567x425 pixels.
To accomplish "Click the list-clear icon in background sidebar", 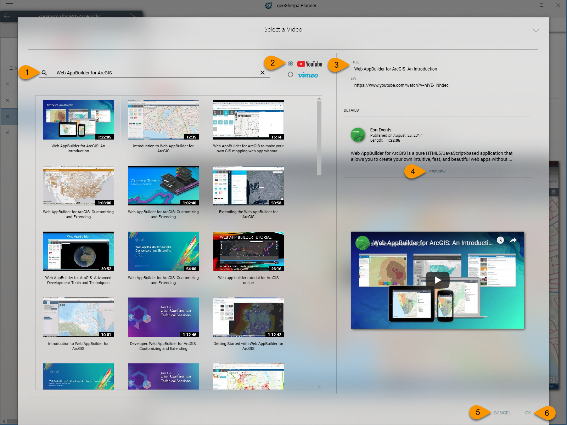I will click(x=13, y=67).
